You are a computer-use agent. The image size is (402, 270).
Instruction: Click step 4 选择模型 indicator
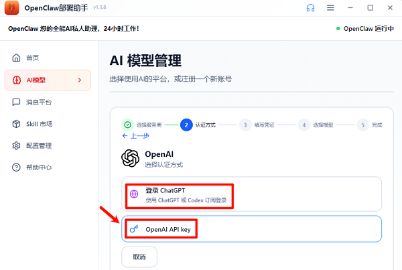tap(304, 125)
